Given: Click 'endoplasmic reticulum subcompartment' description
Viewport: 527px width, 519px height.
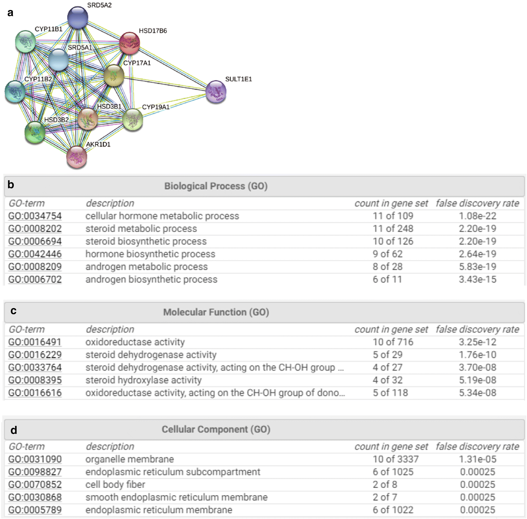Looking at the screenshot, I should [x=173, y=472].
